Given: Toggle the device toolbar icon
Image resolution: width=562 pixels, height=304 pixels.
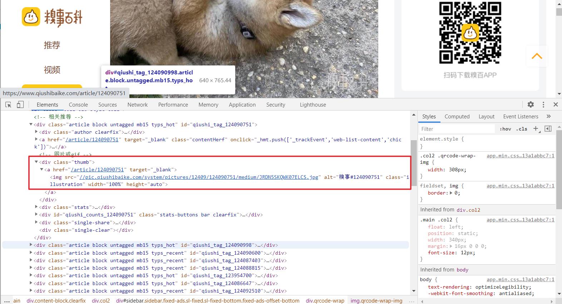Looking at the screenshot, I should coord(20,104).
